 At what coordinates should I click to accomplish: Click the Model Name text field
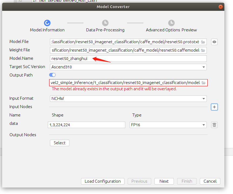[x=128, y=59]
